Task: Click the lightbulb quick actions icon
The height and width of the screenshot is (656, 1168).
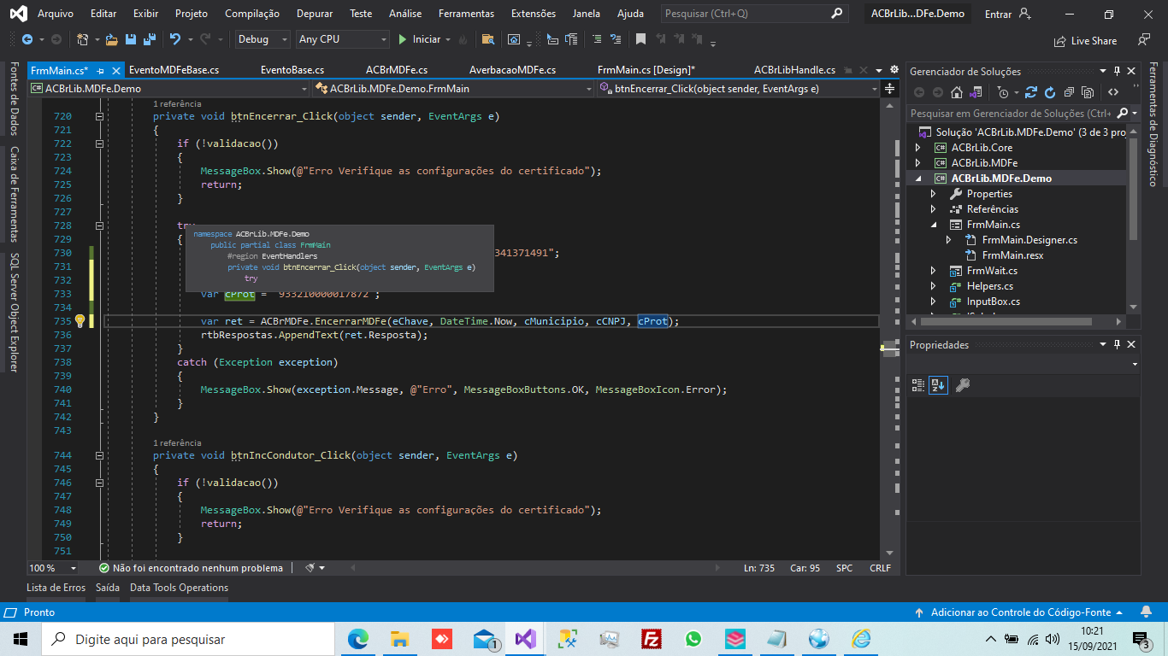Action: pos(80,321)
